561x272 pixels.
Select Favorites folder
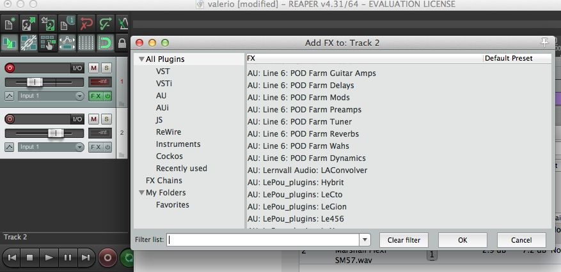coord(173,205)
